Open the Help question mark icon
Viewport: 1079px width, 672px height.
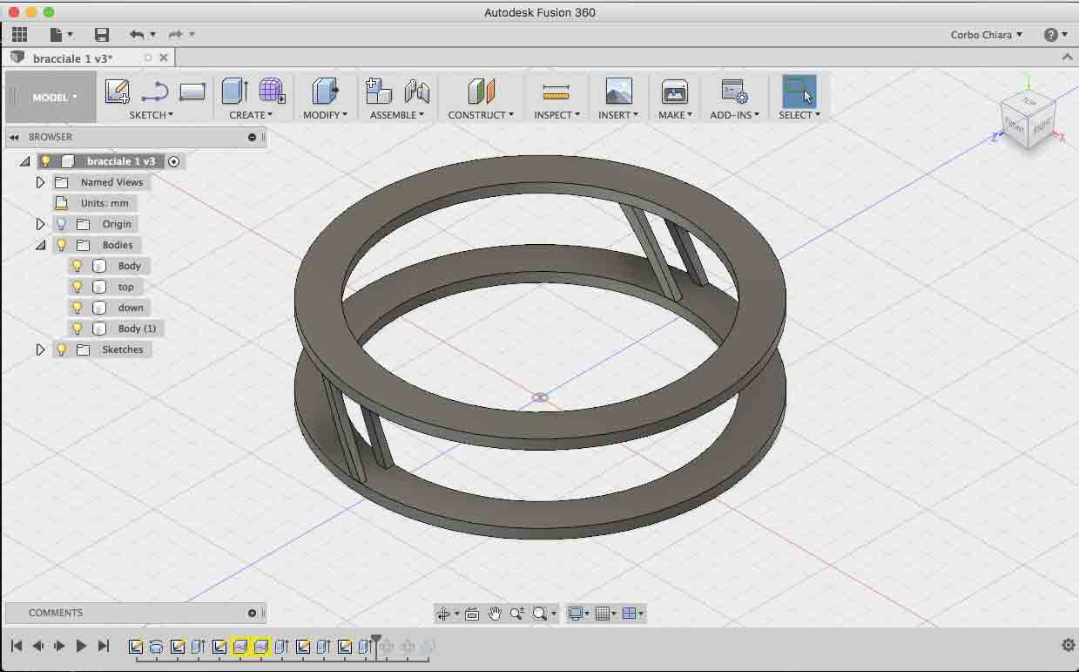1051,35
